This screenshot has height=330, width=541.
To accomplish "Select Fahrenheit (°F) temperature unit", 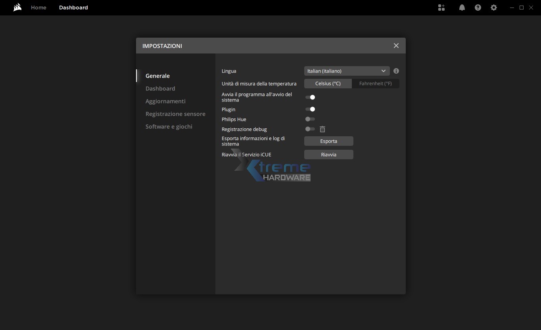I will tap(375, 84).
